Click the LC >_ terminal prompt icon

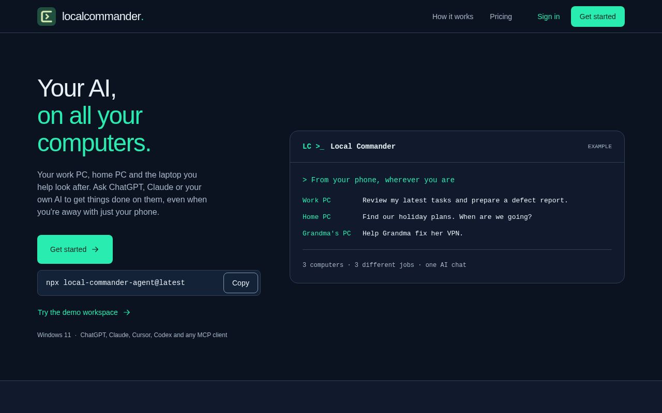coord(313,147)
